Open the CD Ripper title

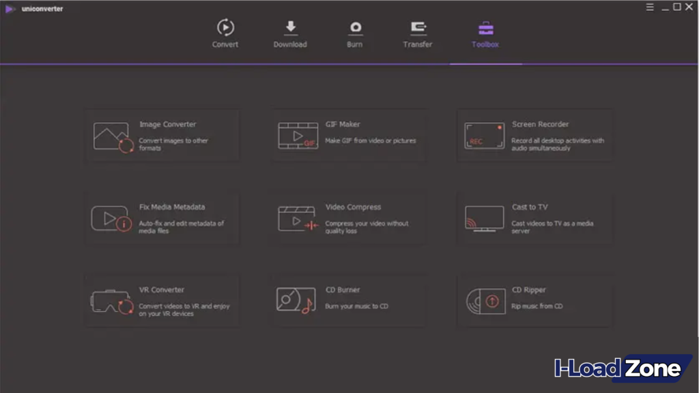tap(529, 290)
